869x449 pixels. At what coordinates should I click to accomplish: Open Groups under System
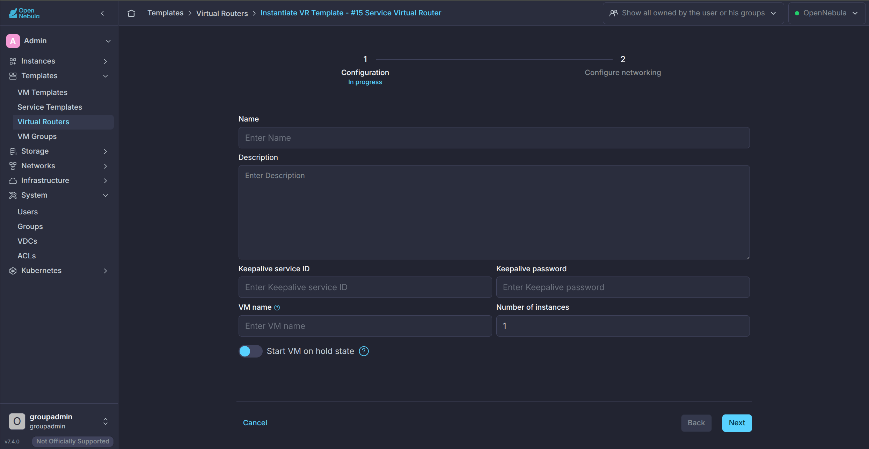[30, 227]
